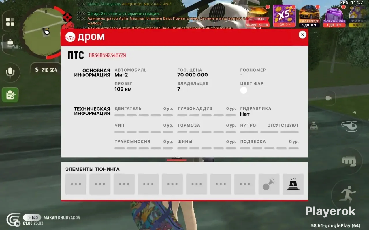Click the PTS number 09348592346729

[107, 55]
